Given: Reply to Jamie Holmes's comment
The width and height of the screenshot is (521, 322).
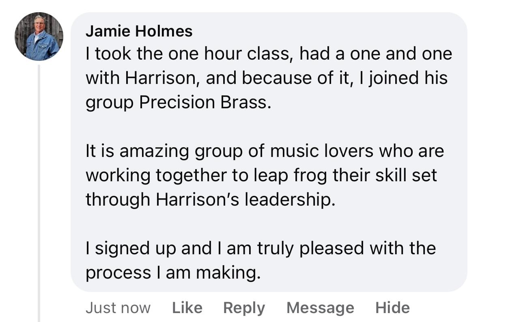Looking at the screenshot, I should 244,308.
